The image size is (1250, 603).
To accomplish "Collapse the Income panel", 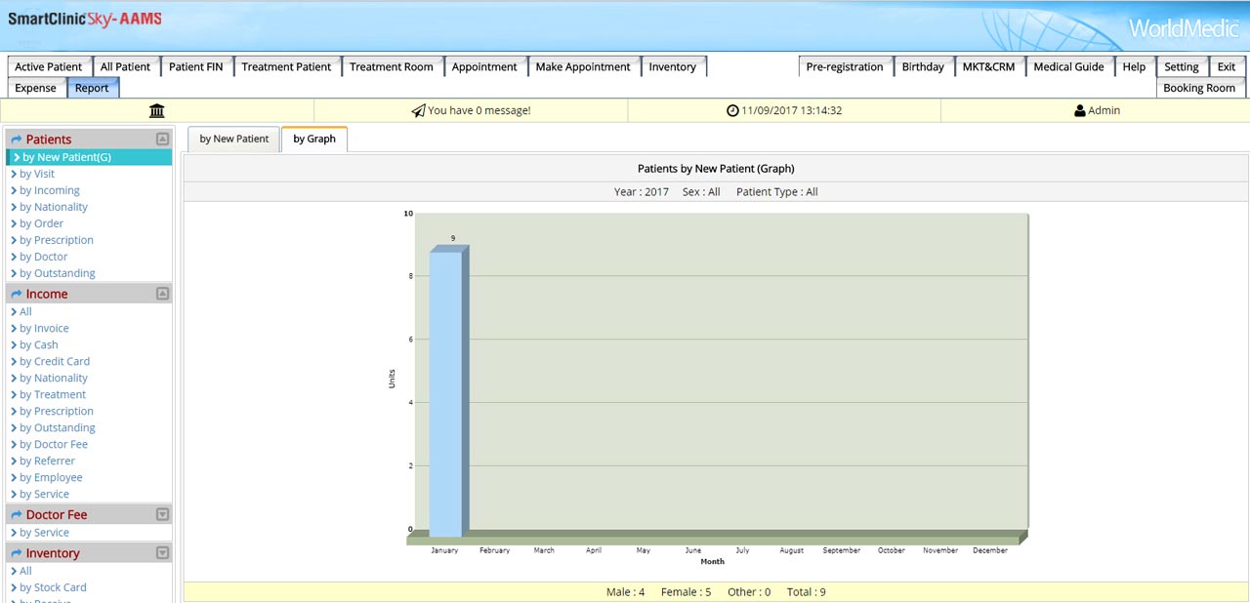I will pyautogui.click(x=163, y=294).
